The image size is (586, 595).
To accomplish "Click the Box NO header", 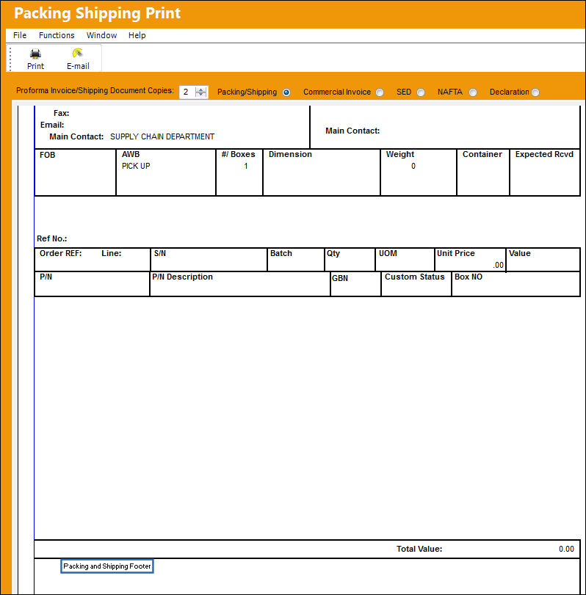I will pyautogui.click(x=469, y=277).
